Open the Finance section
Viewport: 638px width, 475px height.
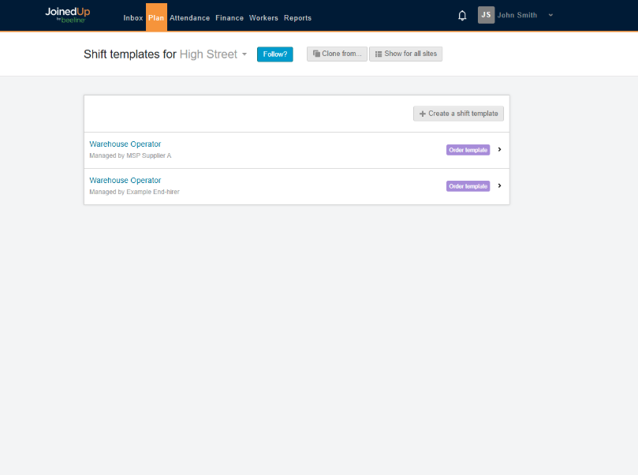(229, 17)
